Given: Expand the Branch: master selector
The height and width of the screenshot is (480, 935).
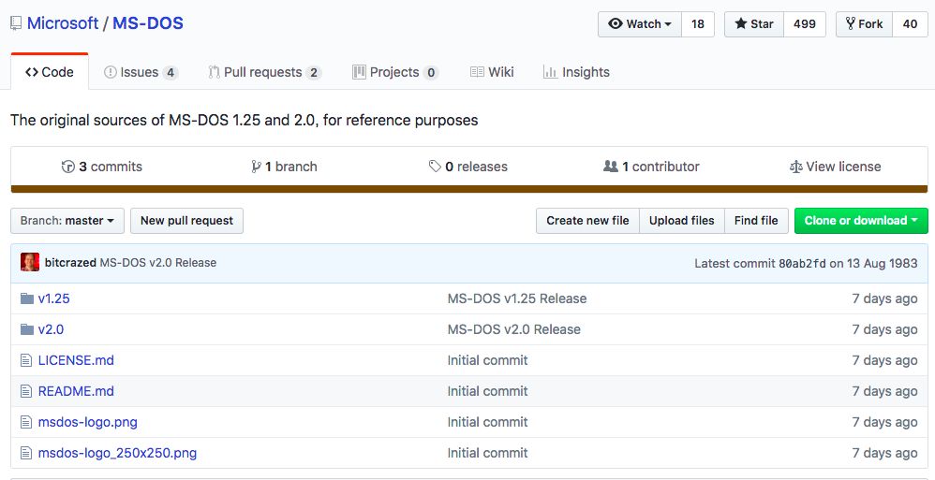Looking at the screenshot, I should point(67,221).
